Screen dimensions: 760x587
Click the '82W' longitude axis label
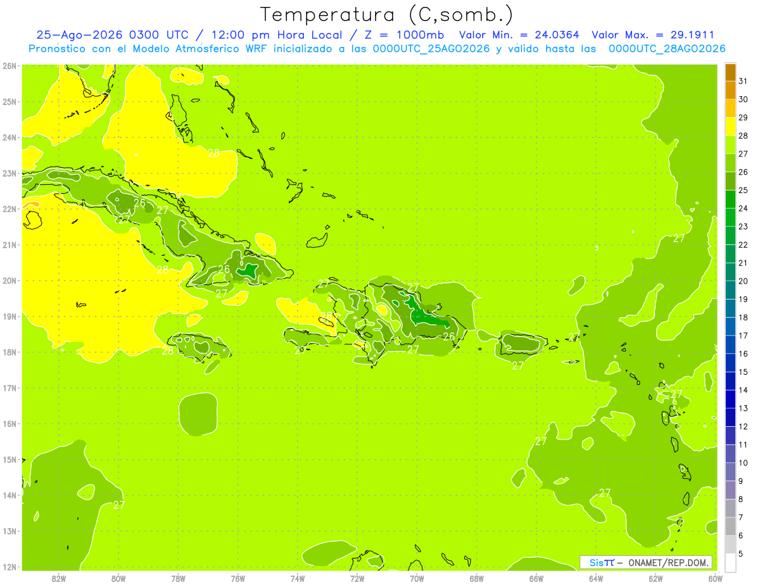pos(59,578)
